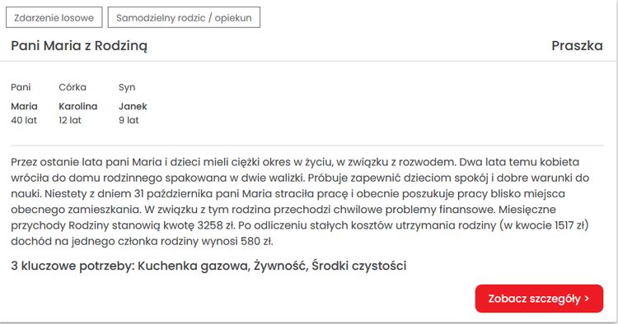The image size is (618, 324).
Task: Click the Praszka location label
Action: tap(577, 45)
